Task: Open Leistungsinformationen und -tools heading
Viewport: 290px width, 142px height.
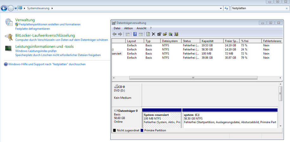Action: pyautogui.click(x=44, y=47)
